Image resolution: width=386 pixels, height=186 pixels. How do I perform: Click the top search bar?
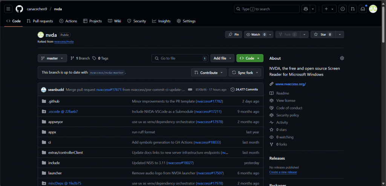tap(267, 9)
